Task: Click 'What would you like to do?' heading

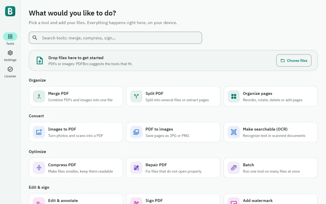Action: click(x=72, y=13)
